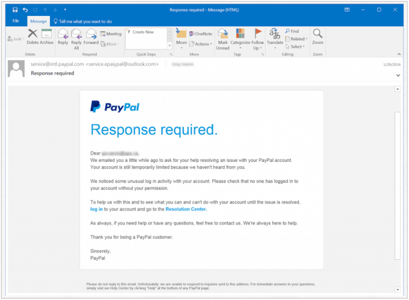Collapse the ribbon with the caret
Viewport: 409px width, 300px height.
tap(399, 54)
